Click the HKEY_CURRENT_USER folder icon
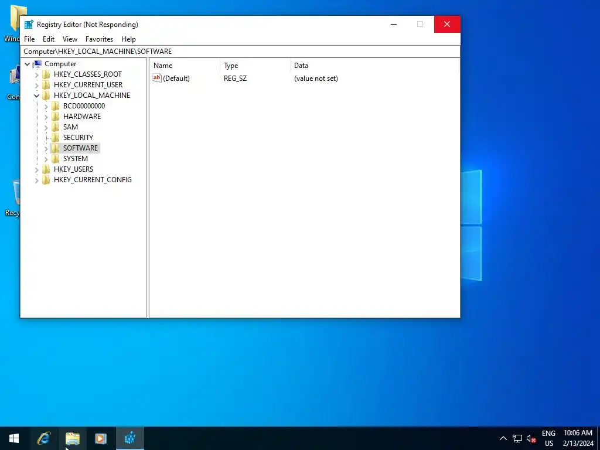600x450 pixels. [46, 85]
